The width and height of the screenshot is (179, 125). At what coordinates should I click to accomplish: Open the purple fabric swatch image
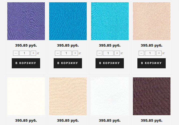click(26, 21)
